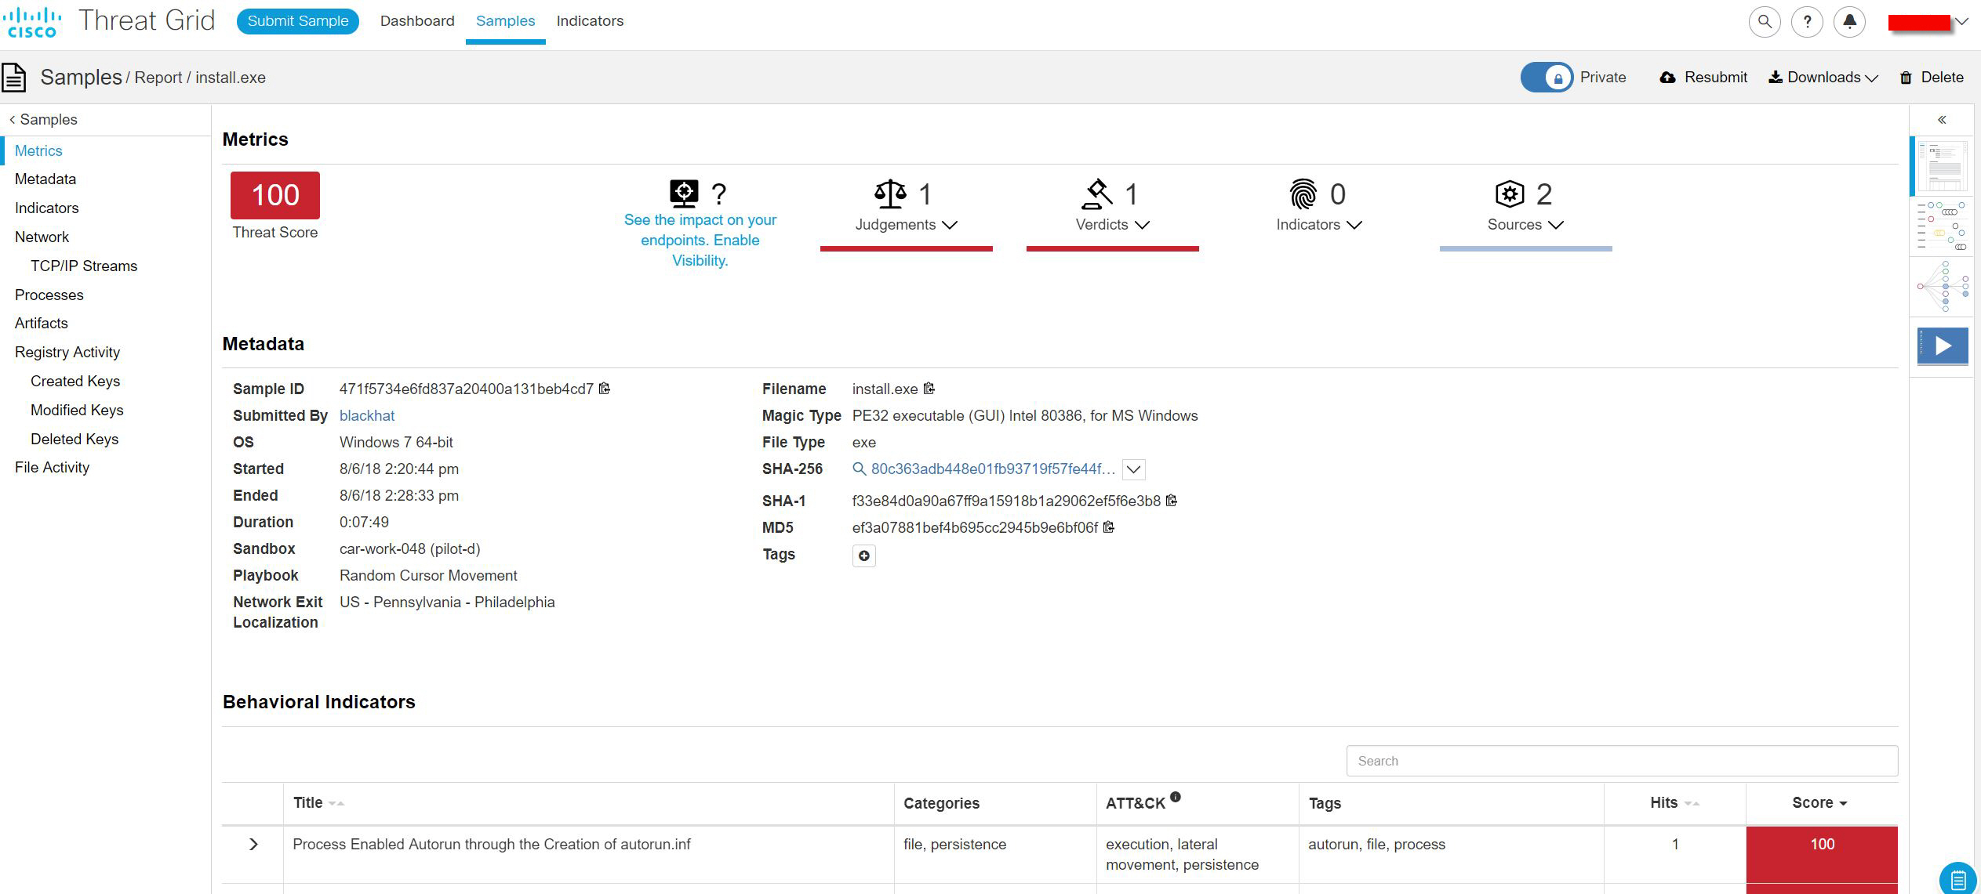The width and height of the screenshot is (1981, 894).
Task: Expand the autorun.inf indicator row
Action: point(253,845)
